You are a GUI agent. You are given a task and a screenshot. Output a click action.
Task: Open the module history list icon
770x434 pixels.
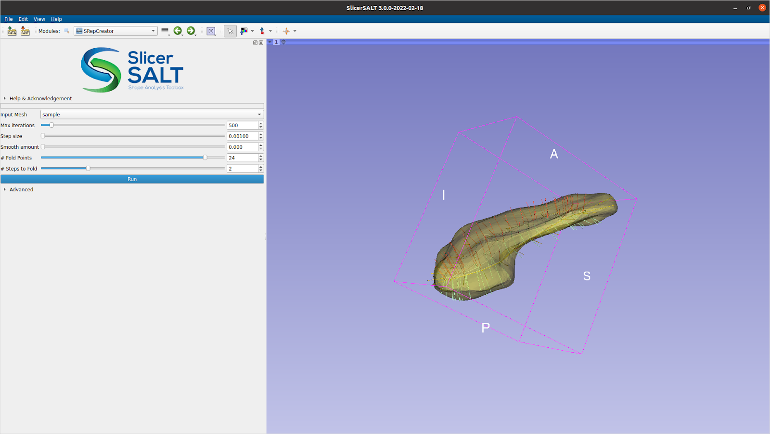pos(165,31)
